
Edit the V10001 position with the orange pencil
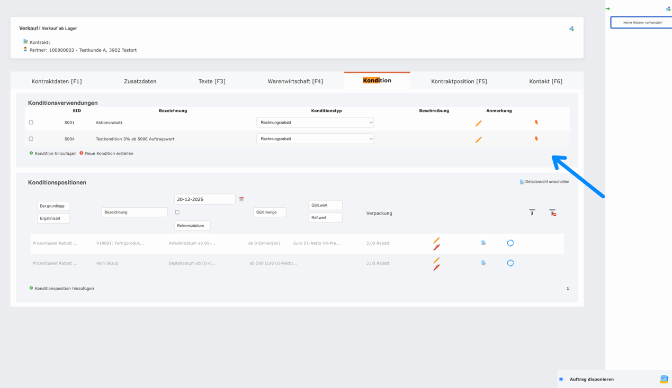click(x=436, y=241)
